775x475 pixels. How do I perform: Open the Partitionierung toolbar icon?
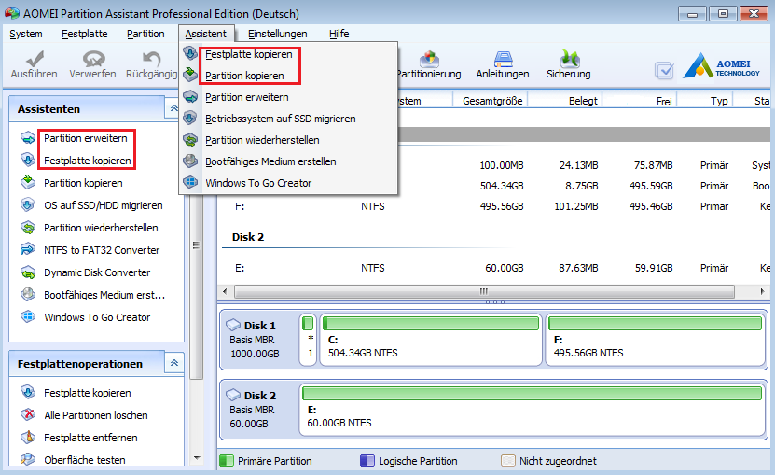click(x=429, y=59)
